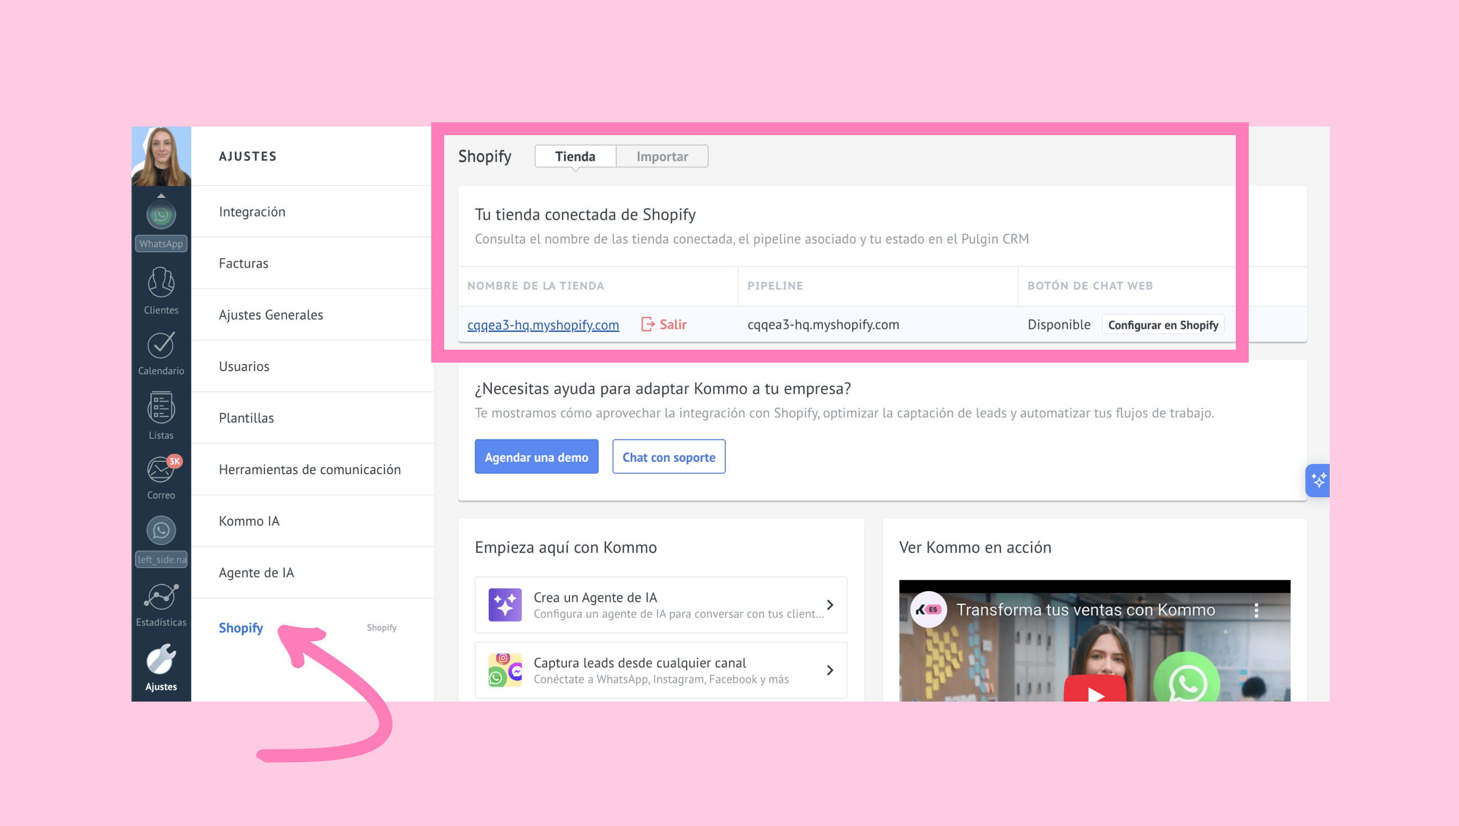
Task: Click the Crea un Agente de IA icon
Action: pos(505,605)
